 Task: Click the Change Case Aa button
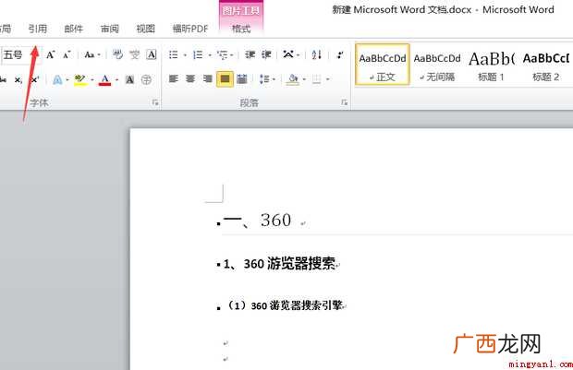[89, 55]
